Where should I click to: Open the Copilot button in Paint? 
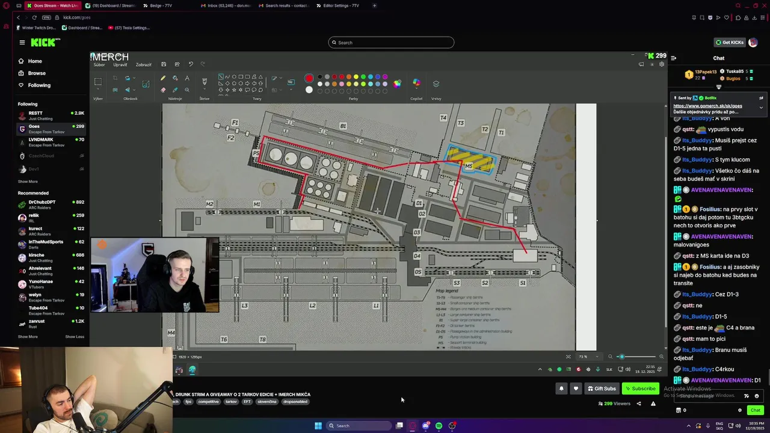point(416,83)
